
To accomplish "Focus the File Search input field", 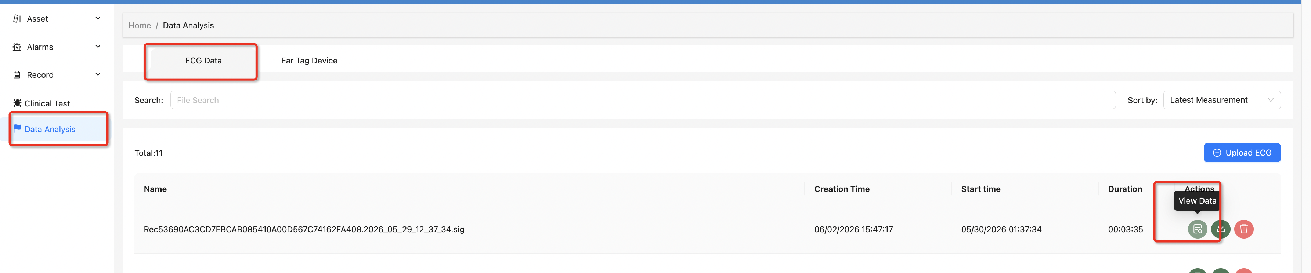I will [x=643, y=100].
